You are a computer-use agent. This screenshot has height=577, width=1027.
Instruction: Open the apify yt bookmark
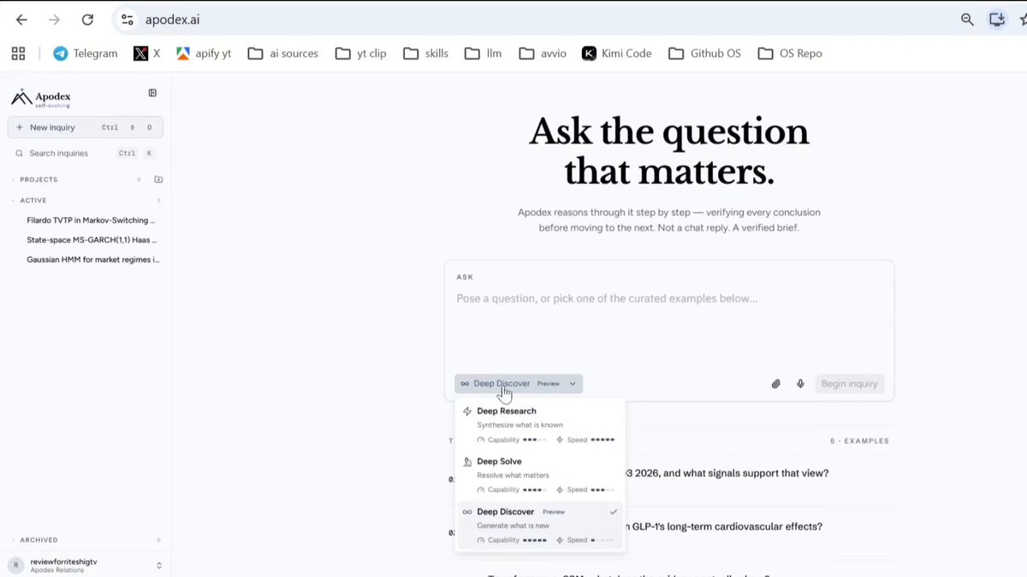point(204,53)
